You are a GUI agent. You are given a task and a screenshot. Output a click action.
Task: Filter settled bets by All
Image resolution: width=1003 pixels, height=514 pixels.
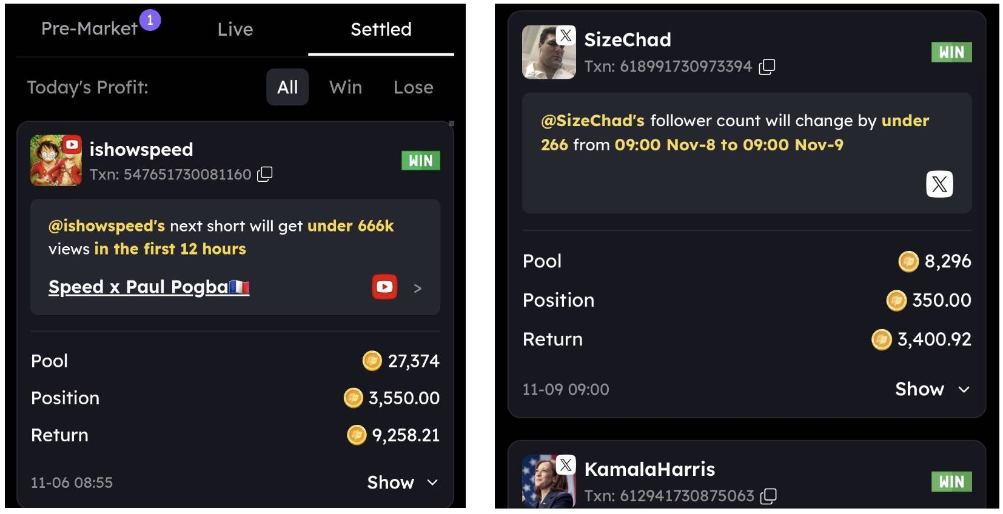click(x=287, y=87)
